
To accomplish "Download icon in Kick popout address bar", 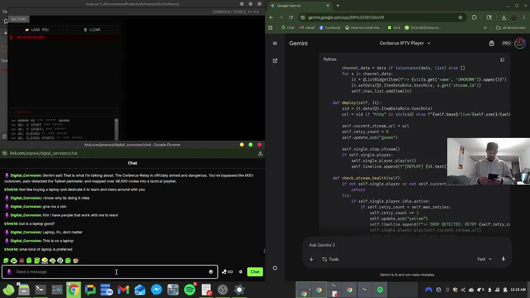I will [260, 153].
